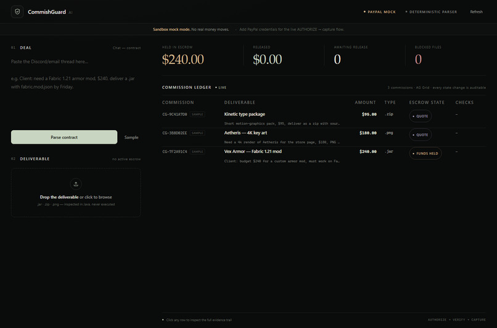Click the Aetheris row description 'Need a 4k render'
Screen dimensions: 497x328
[x=282, y=142]
